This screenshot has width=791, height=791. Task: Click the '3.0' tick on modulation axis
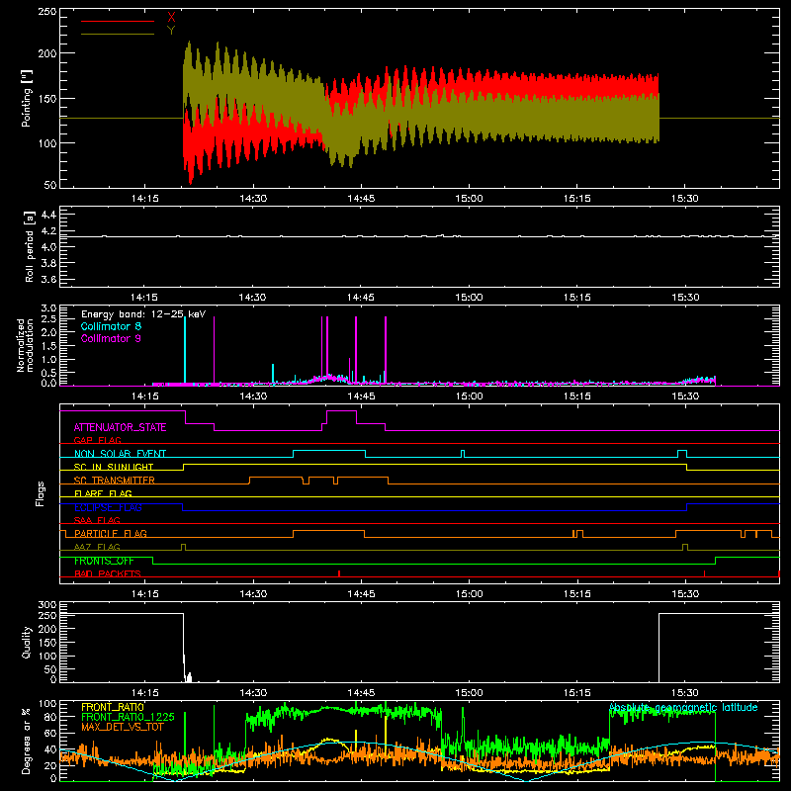point(48,308)
